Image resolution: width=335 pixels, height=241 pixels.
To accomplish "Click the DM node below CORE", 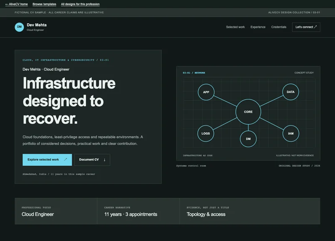I will point(248,139).
